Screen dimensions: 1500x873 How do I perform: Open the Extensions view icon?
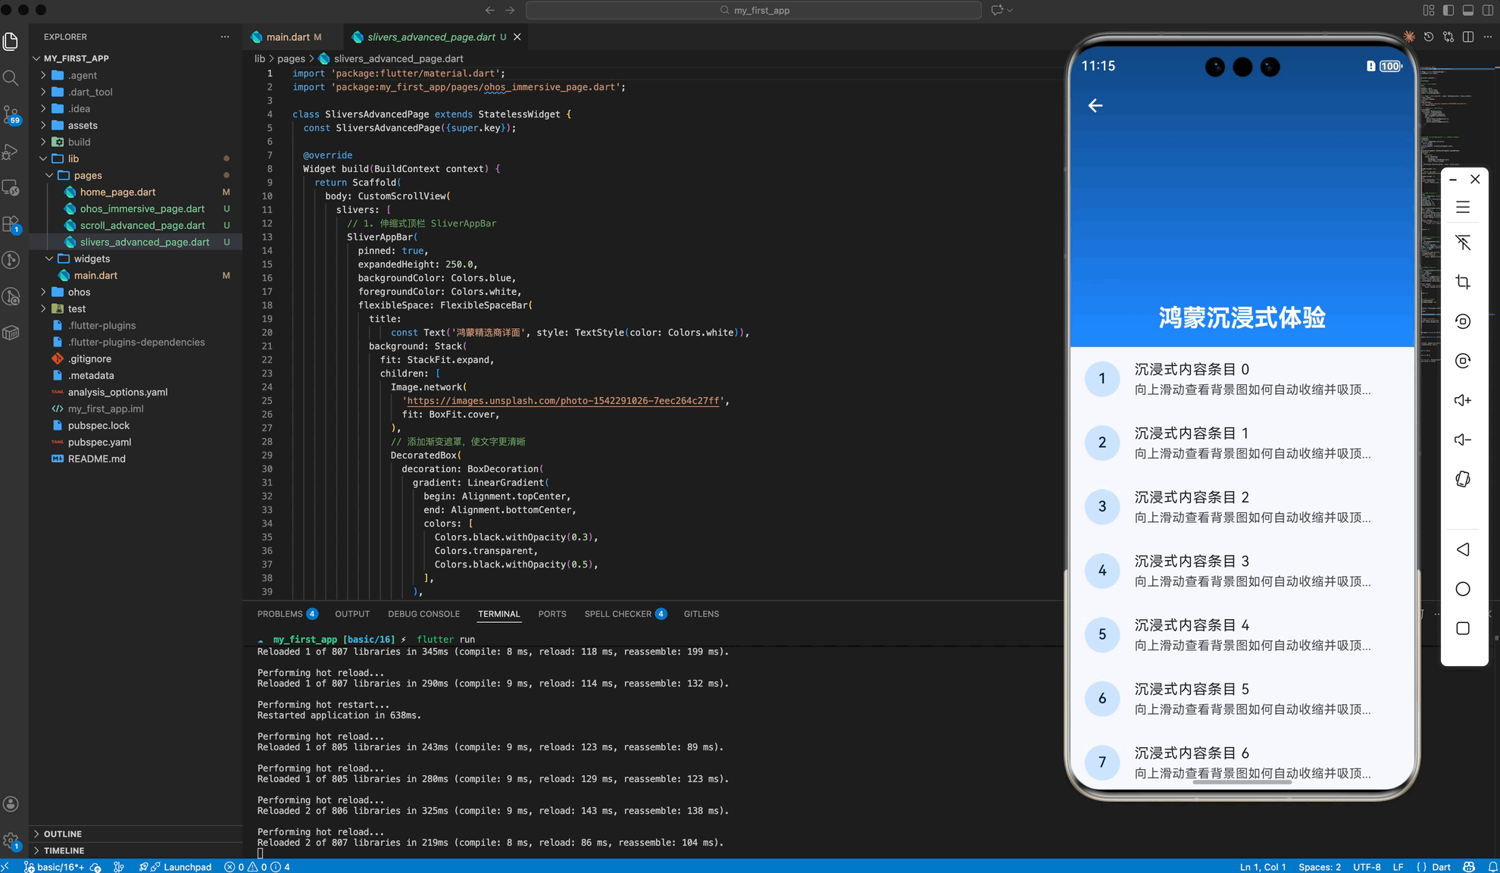point(11,224)
